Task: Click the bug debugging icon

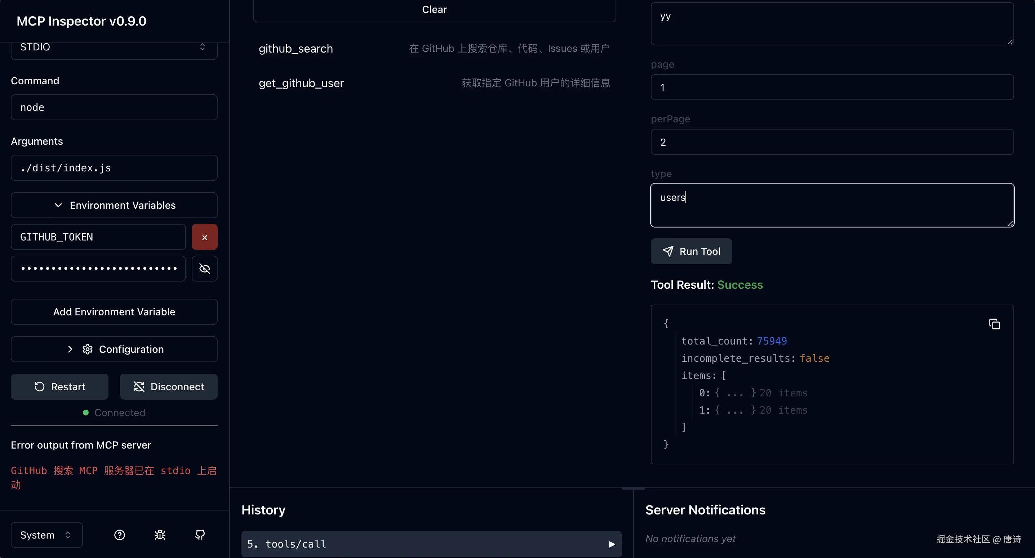Action: click(160, 535)
